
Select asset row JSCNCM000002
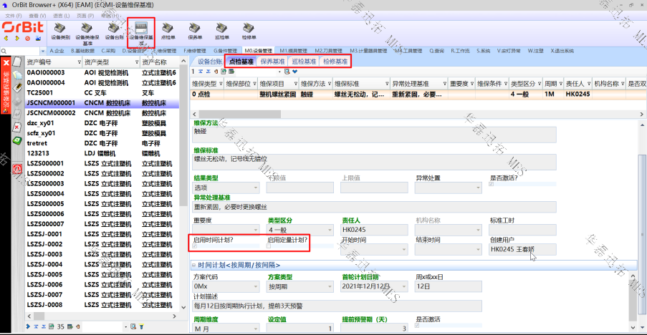pos(51,112)
